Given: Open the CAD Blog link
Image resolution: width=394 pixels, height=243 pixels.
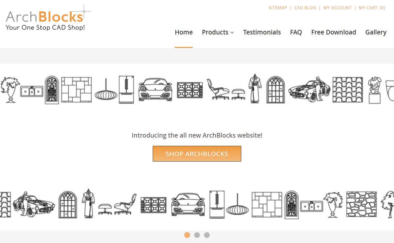Looking at the screenshot, I should [x=305, y=8].
